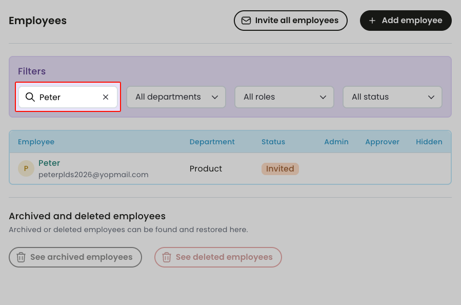Select Peter's circular avatar initial
Image resolution: width=461 pixels, height=305 pixels.
coord(26,168)
